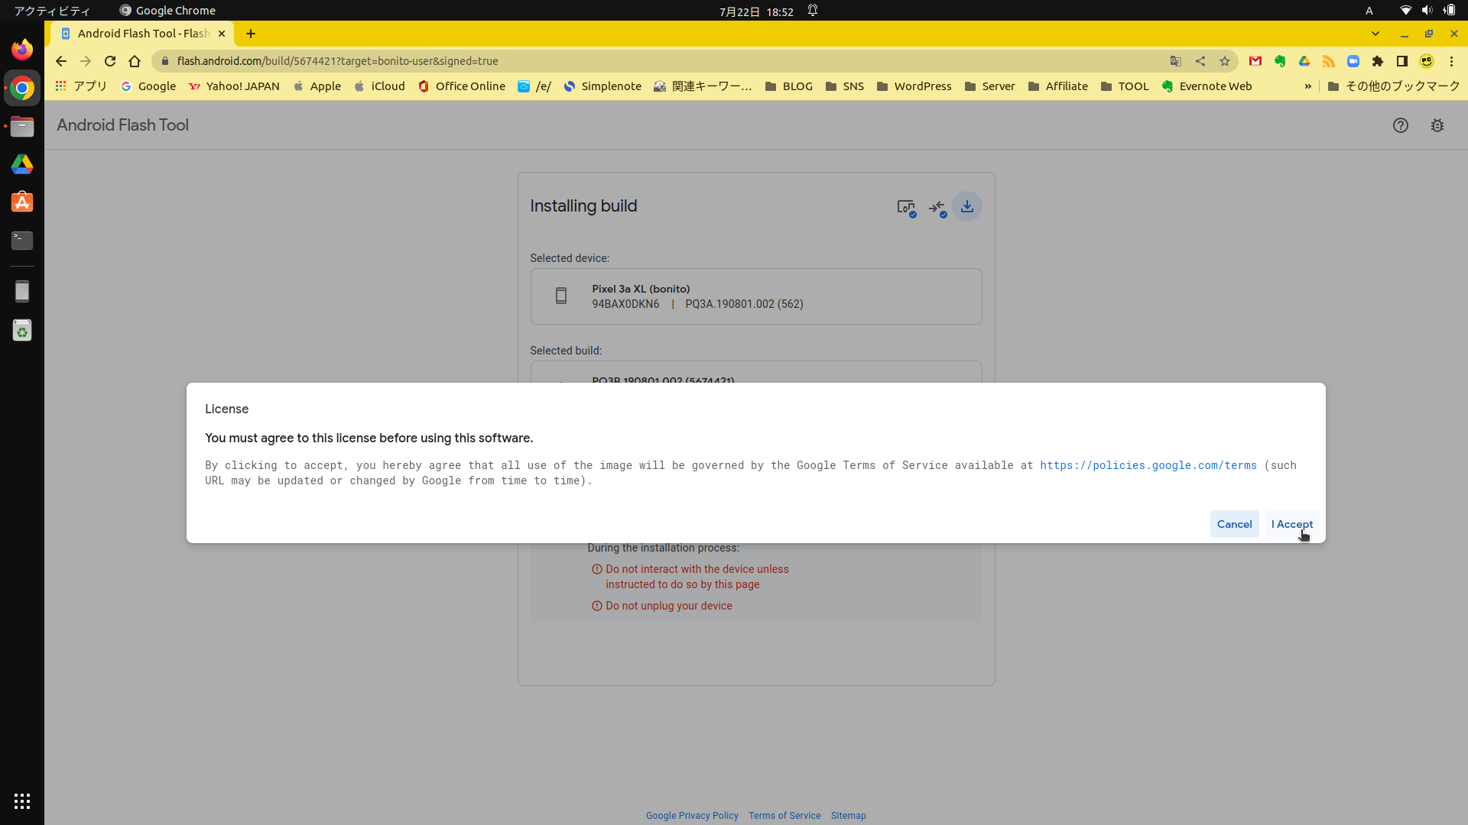Open the WordPress bookmark folder

(914, 86)
